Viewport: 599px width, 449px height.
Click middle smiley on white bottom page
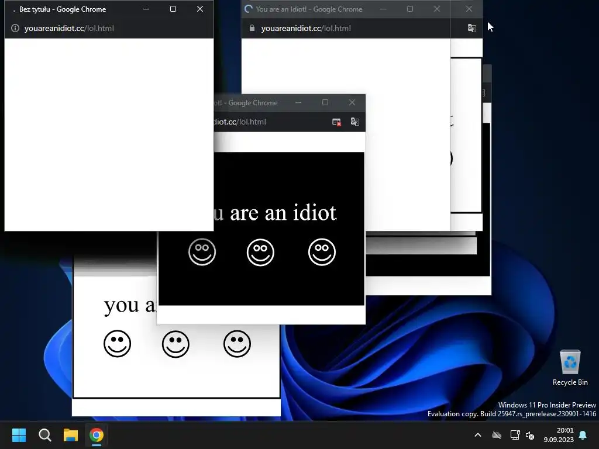coord(175,344)
